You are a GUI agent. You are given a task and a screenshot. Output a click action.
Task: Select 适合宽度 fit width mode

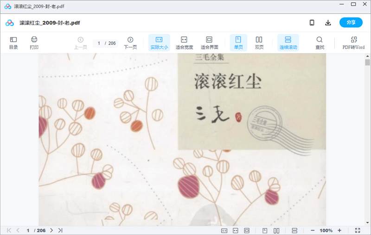tap(184, 43)
